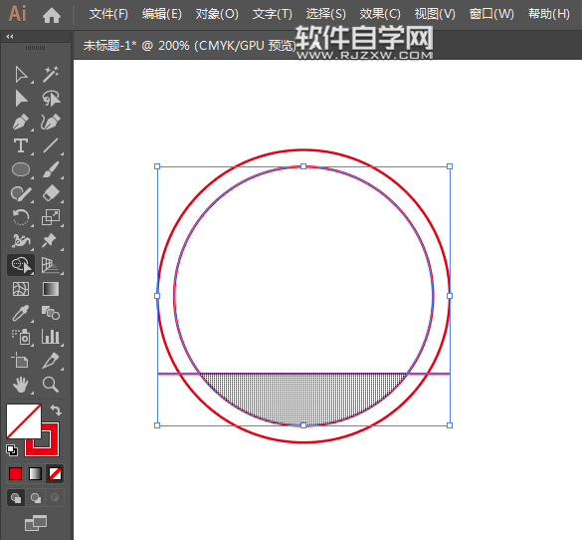
Task: Choose the Type tool
Action: (x=21, y=145)
